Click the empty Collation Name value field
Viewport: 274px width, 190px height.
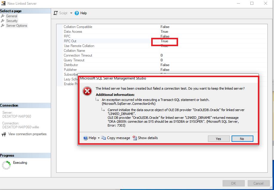click(213, 51)
